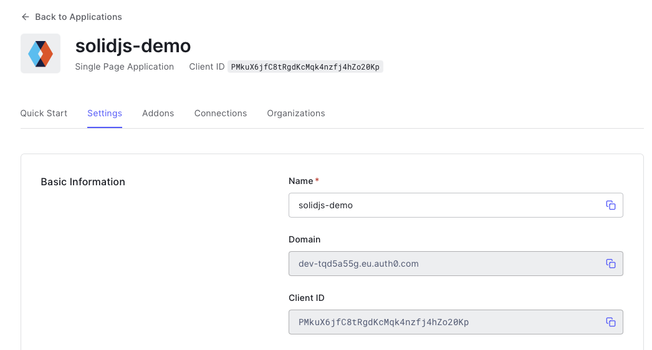Image resolution: width=652 pixels, height=350 pixels.
Task: Copy the Client ID field value
Action: 610,322
